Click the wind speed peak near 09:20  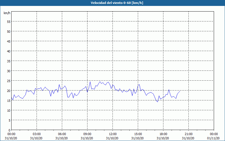(90, 81)
